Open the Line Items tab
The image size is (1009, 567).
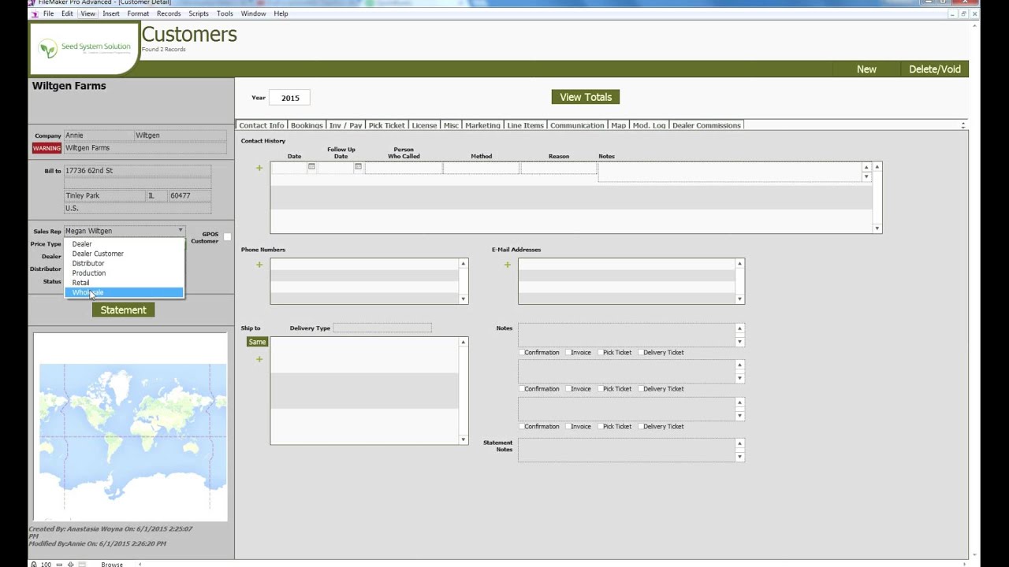(525, 125)
